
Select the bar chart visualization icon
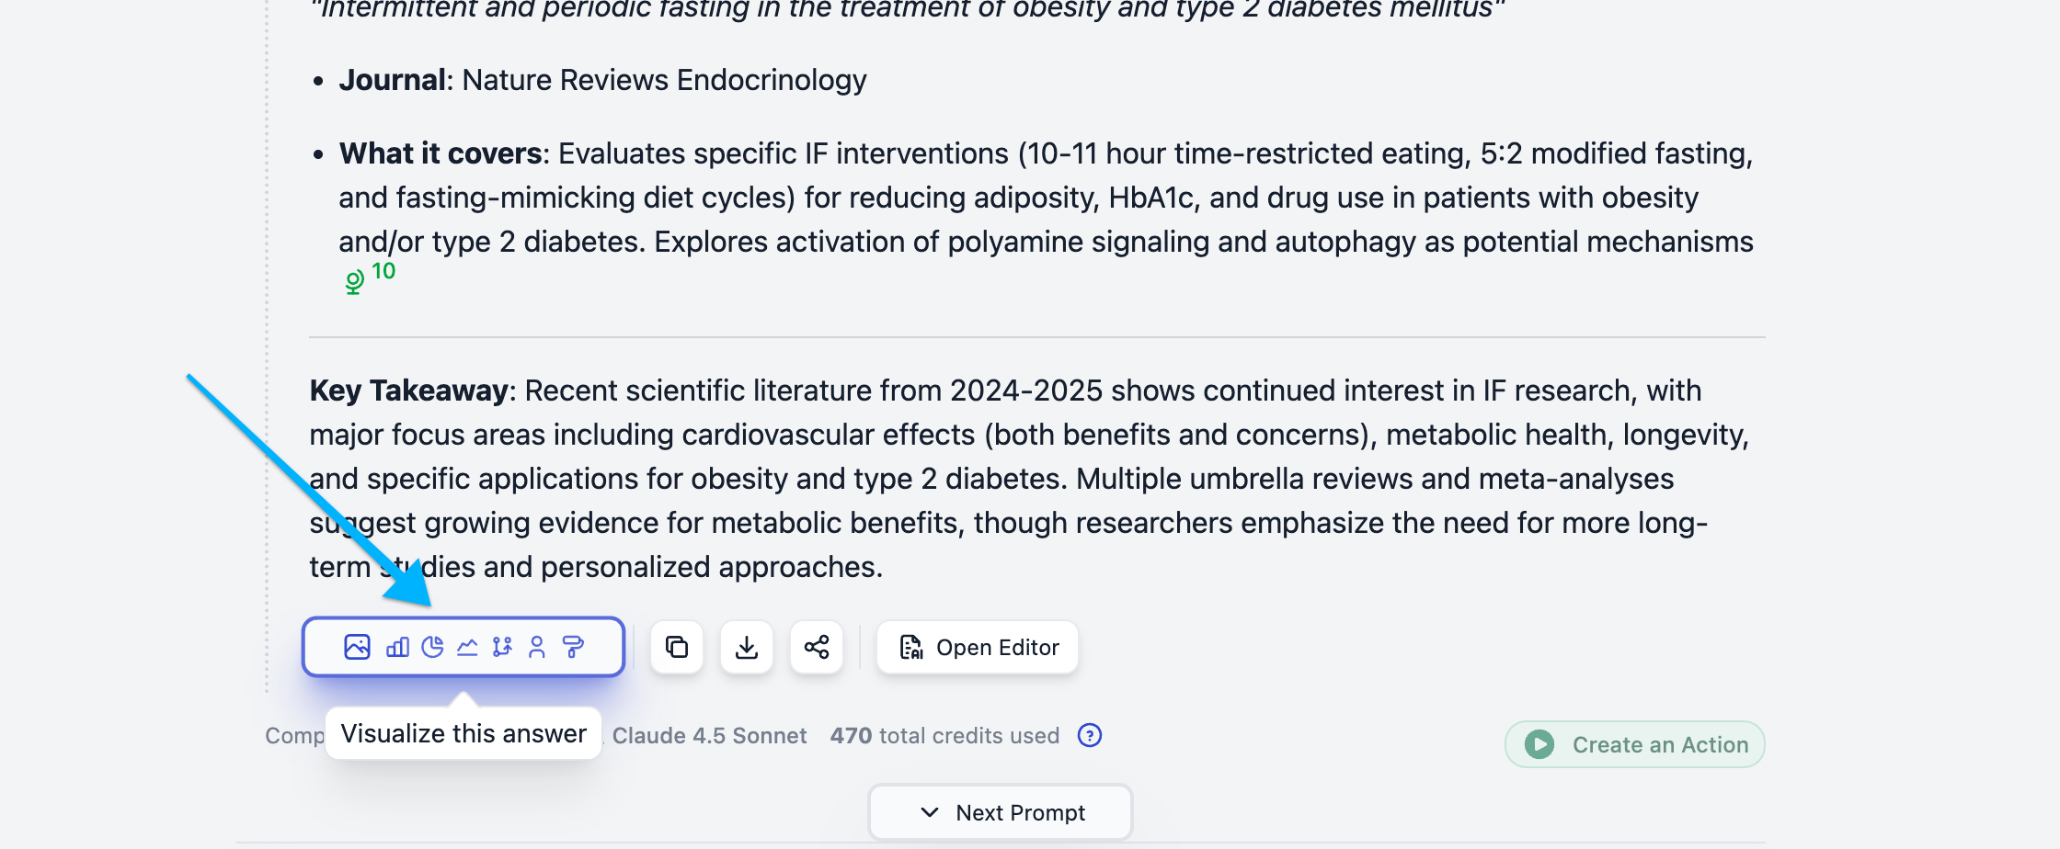(x=397, y=647)
